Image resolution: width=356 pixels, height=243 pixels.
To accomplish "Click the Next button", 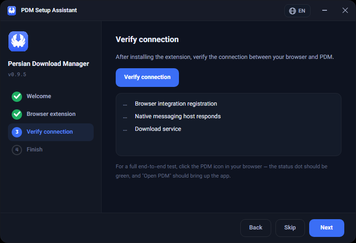I will (x=326, y=228).
